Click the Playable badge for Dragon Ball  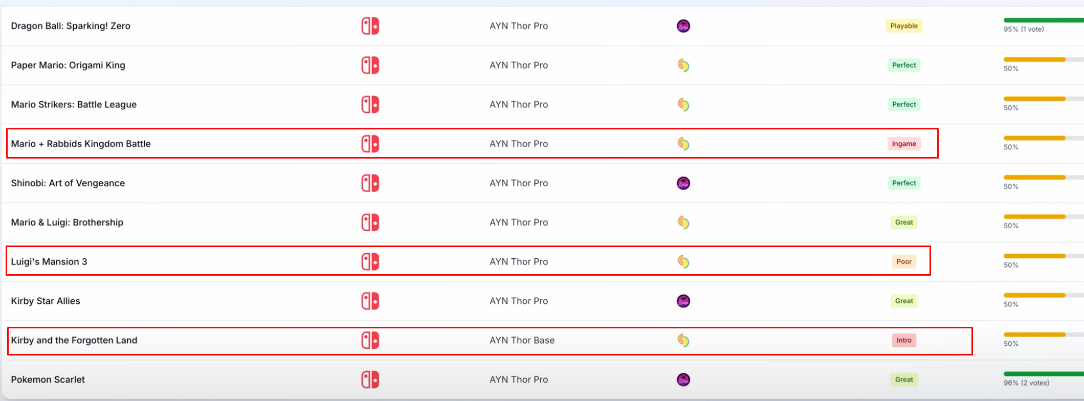904,26
